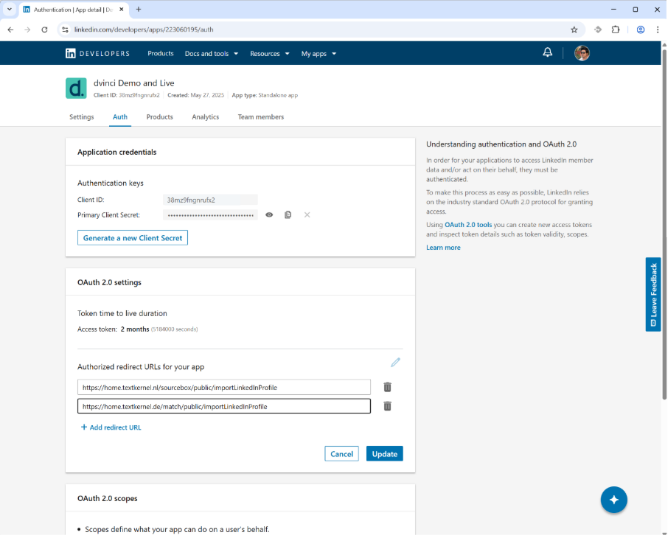
Task: Click the Learn more link
Action: 443,248
